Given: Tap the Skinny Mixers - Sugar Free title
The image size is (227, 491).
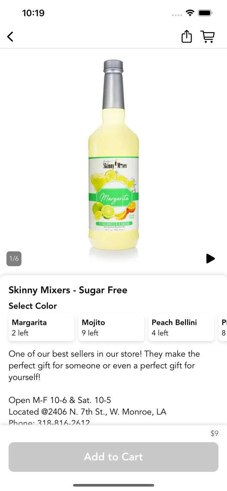Looking at the screenshot, I should point(68,290).
